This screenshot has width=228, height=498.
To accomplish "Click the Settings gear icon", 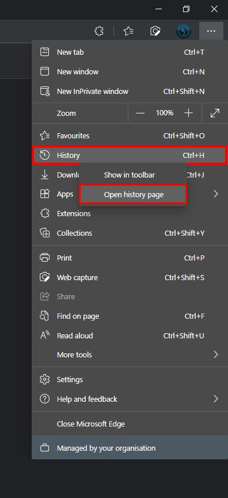I will click(x=45, y=379).
